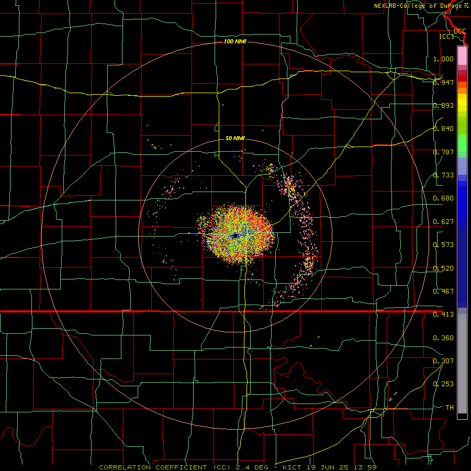Click the black radar site dot at center

[235, 235]
